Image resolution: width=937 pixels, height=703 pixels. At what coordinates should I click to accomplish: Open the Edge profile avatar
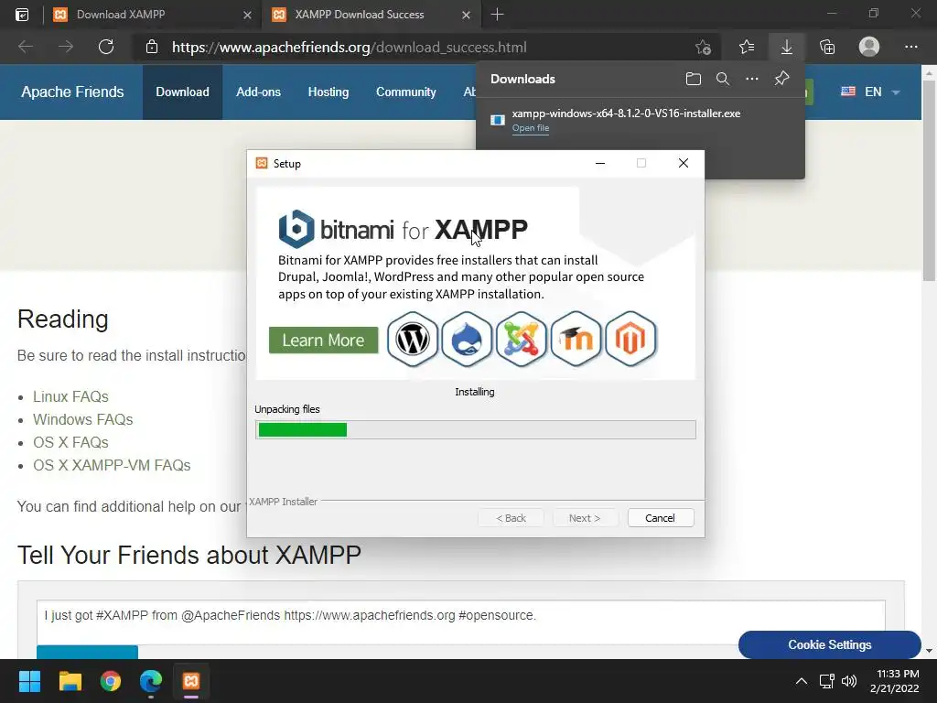(x=869, y=47)
